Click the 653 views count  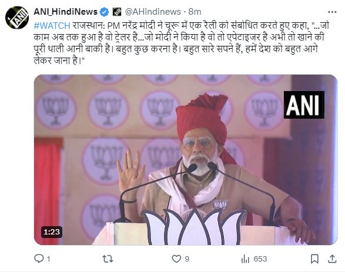point(260,259)
